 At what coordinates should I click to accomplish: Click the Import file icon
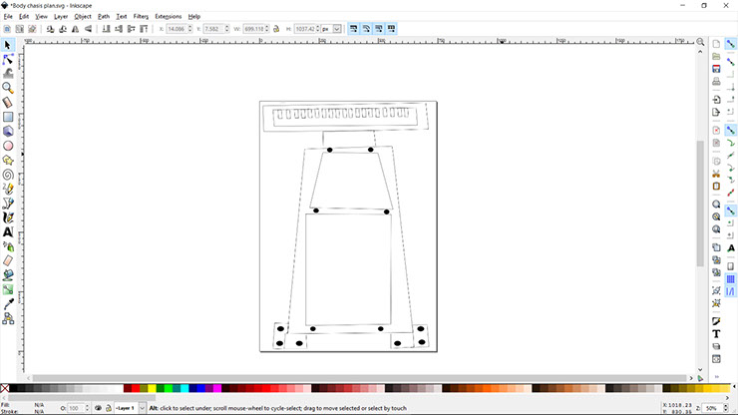click(x=716, y=100)
